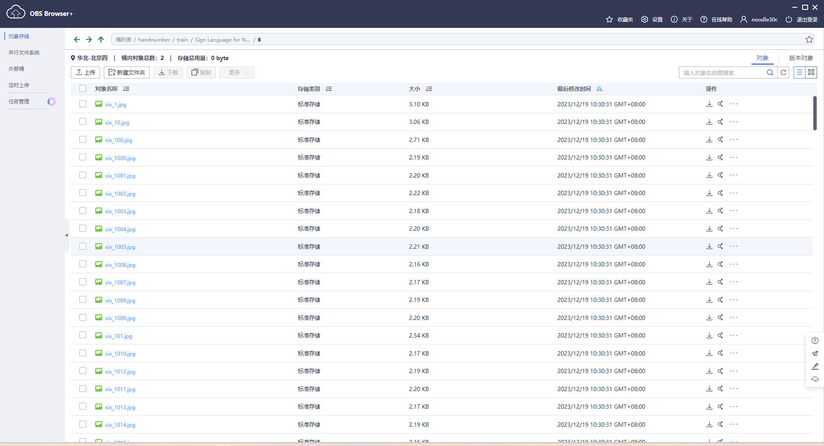Switch to the 版本对象 tab
Screen dimensions: 824x446
pos(801,58)
